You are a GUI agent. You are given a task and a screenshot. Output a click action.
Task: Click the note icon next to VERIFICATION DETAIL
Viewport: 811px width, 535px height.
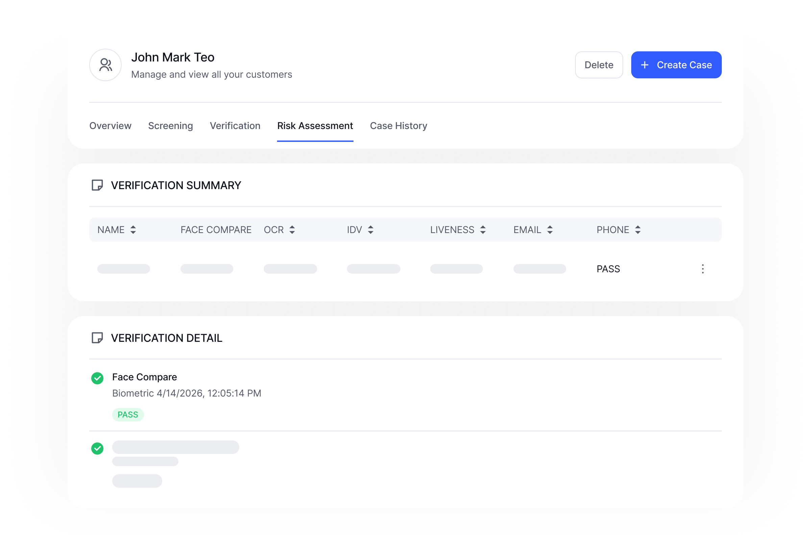pyautogui.click(x=97, y=338)
